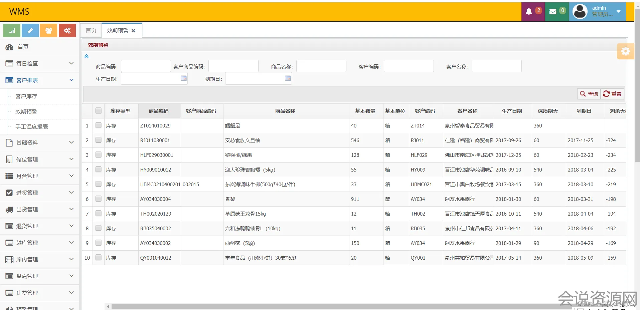Open the red settings gears shortcut
Screen dimensions: 640x310
(x=67, y=31)
